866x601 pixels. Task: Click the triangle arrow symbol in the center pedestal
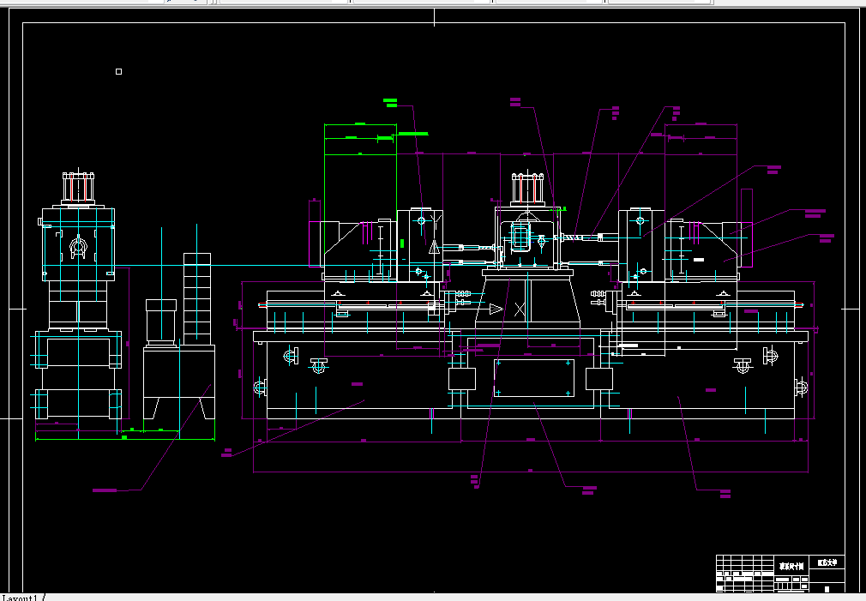pos(496,310)
